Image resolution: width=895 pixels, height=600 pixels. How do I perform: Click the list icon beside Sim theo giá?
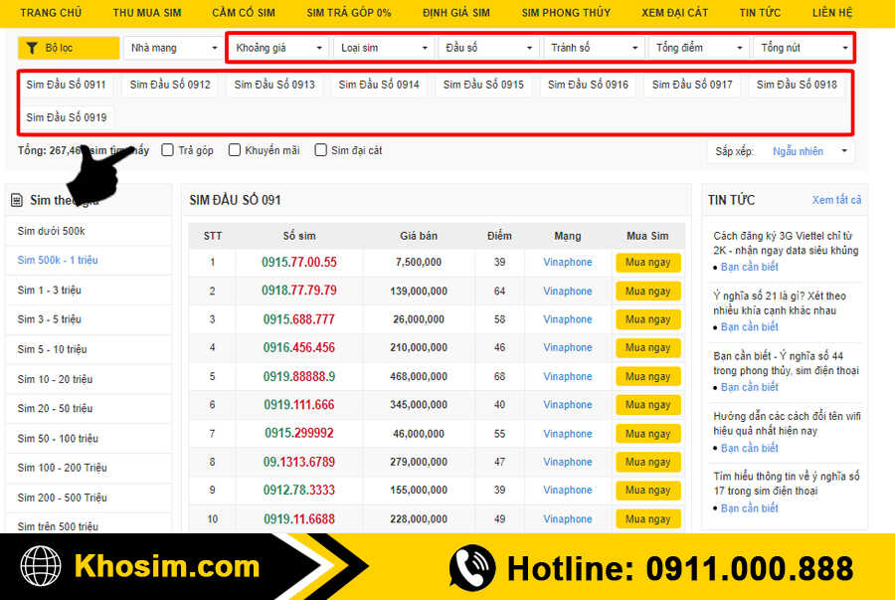(x=17, y=200)
